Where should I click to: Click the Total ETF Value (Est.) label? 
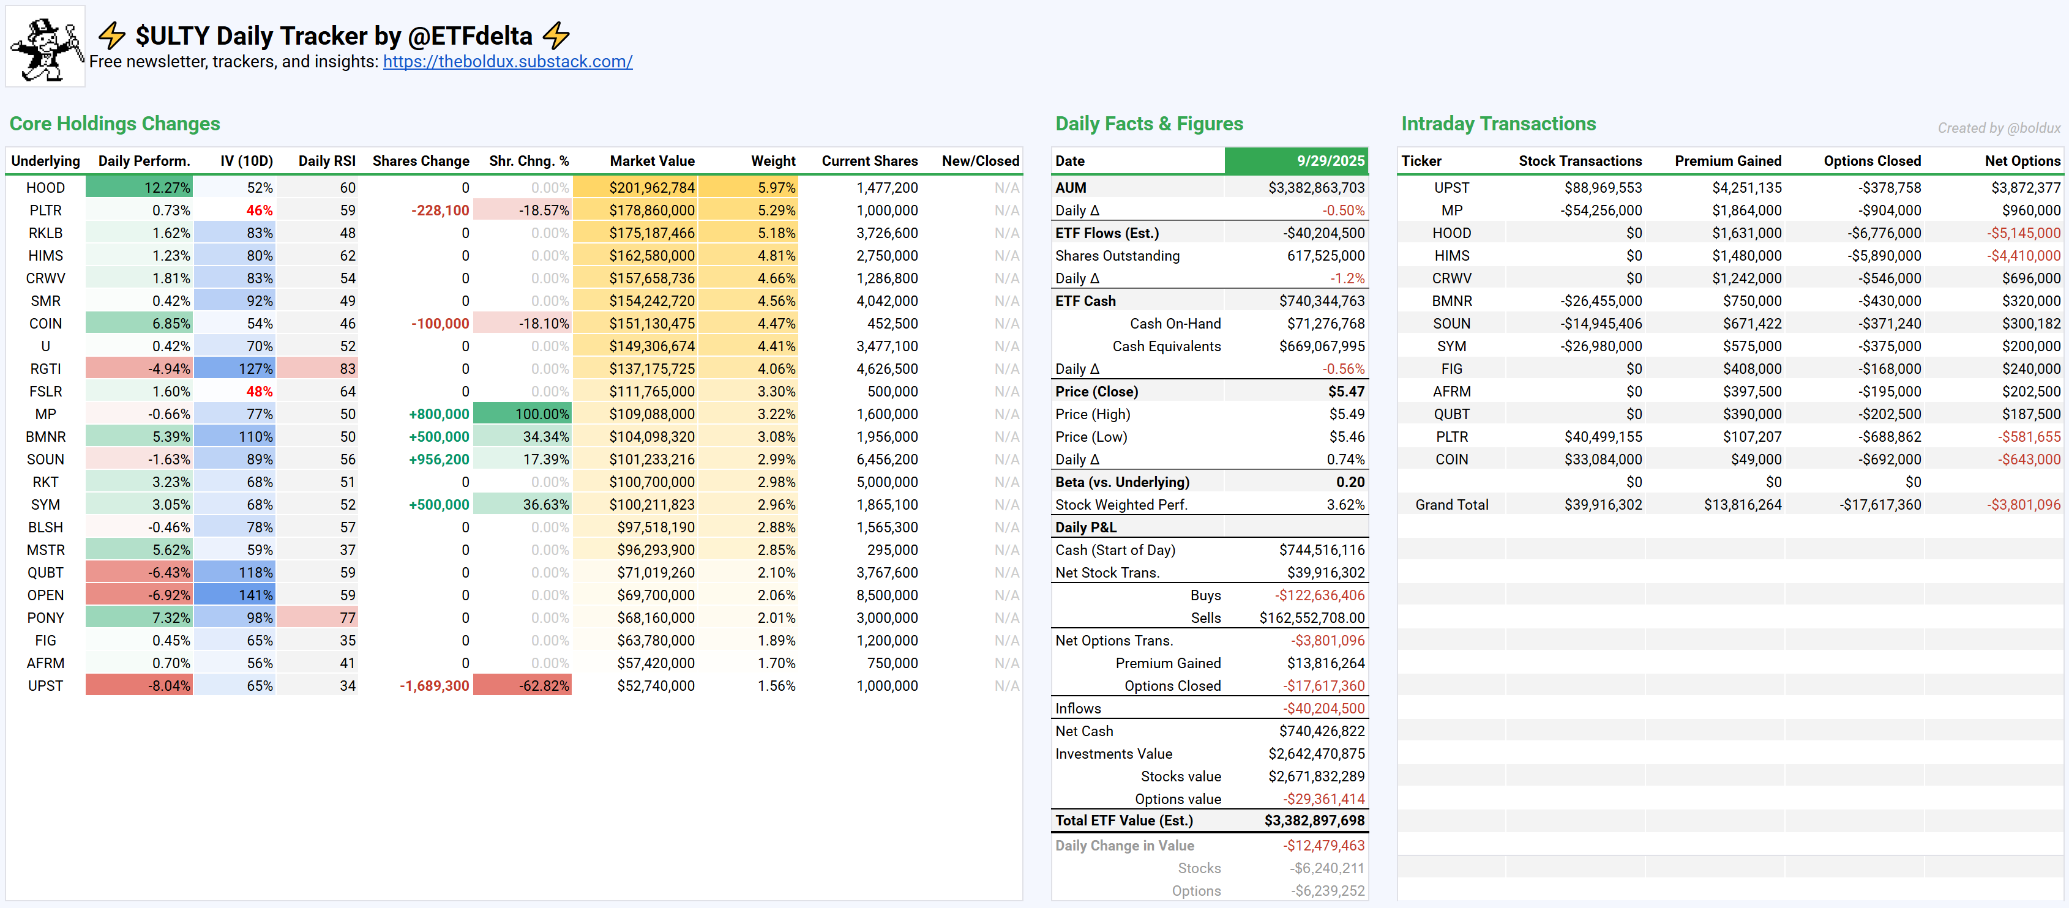pos(1124,821)
